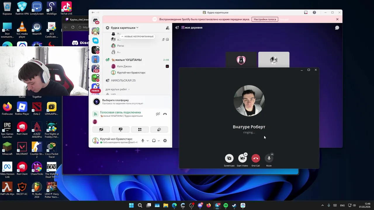The image size is (374, 210).
Task: Open input device dropdown next to the microphone
Action: point(148,141)
